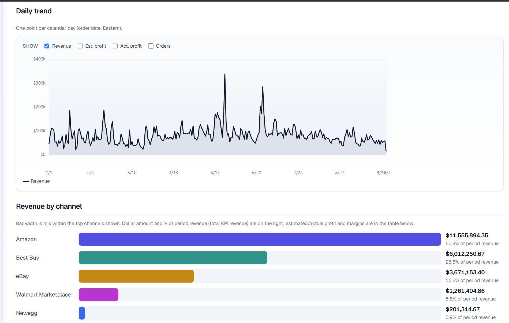Click the 0.9% of period revenue text
The image size is (509, 323).
coord(470,317)
